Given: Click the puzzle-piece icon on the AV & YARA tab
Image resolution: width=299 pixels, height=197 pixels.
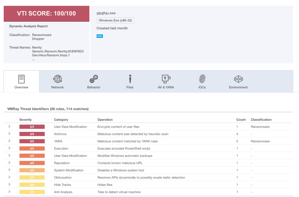Looking at the screenshot, I should (x=166, y=79).
